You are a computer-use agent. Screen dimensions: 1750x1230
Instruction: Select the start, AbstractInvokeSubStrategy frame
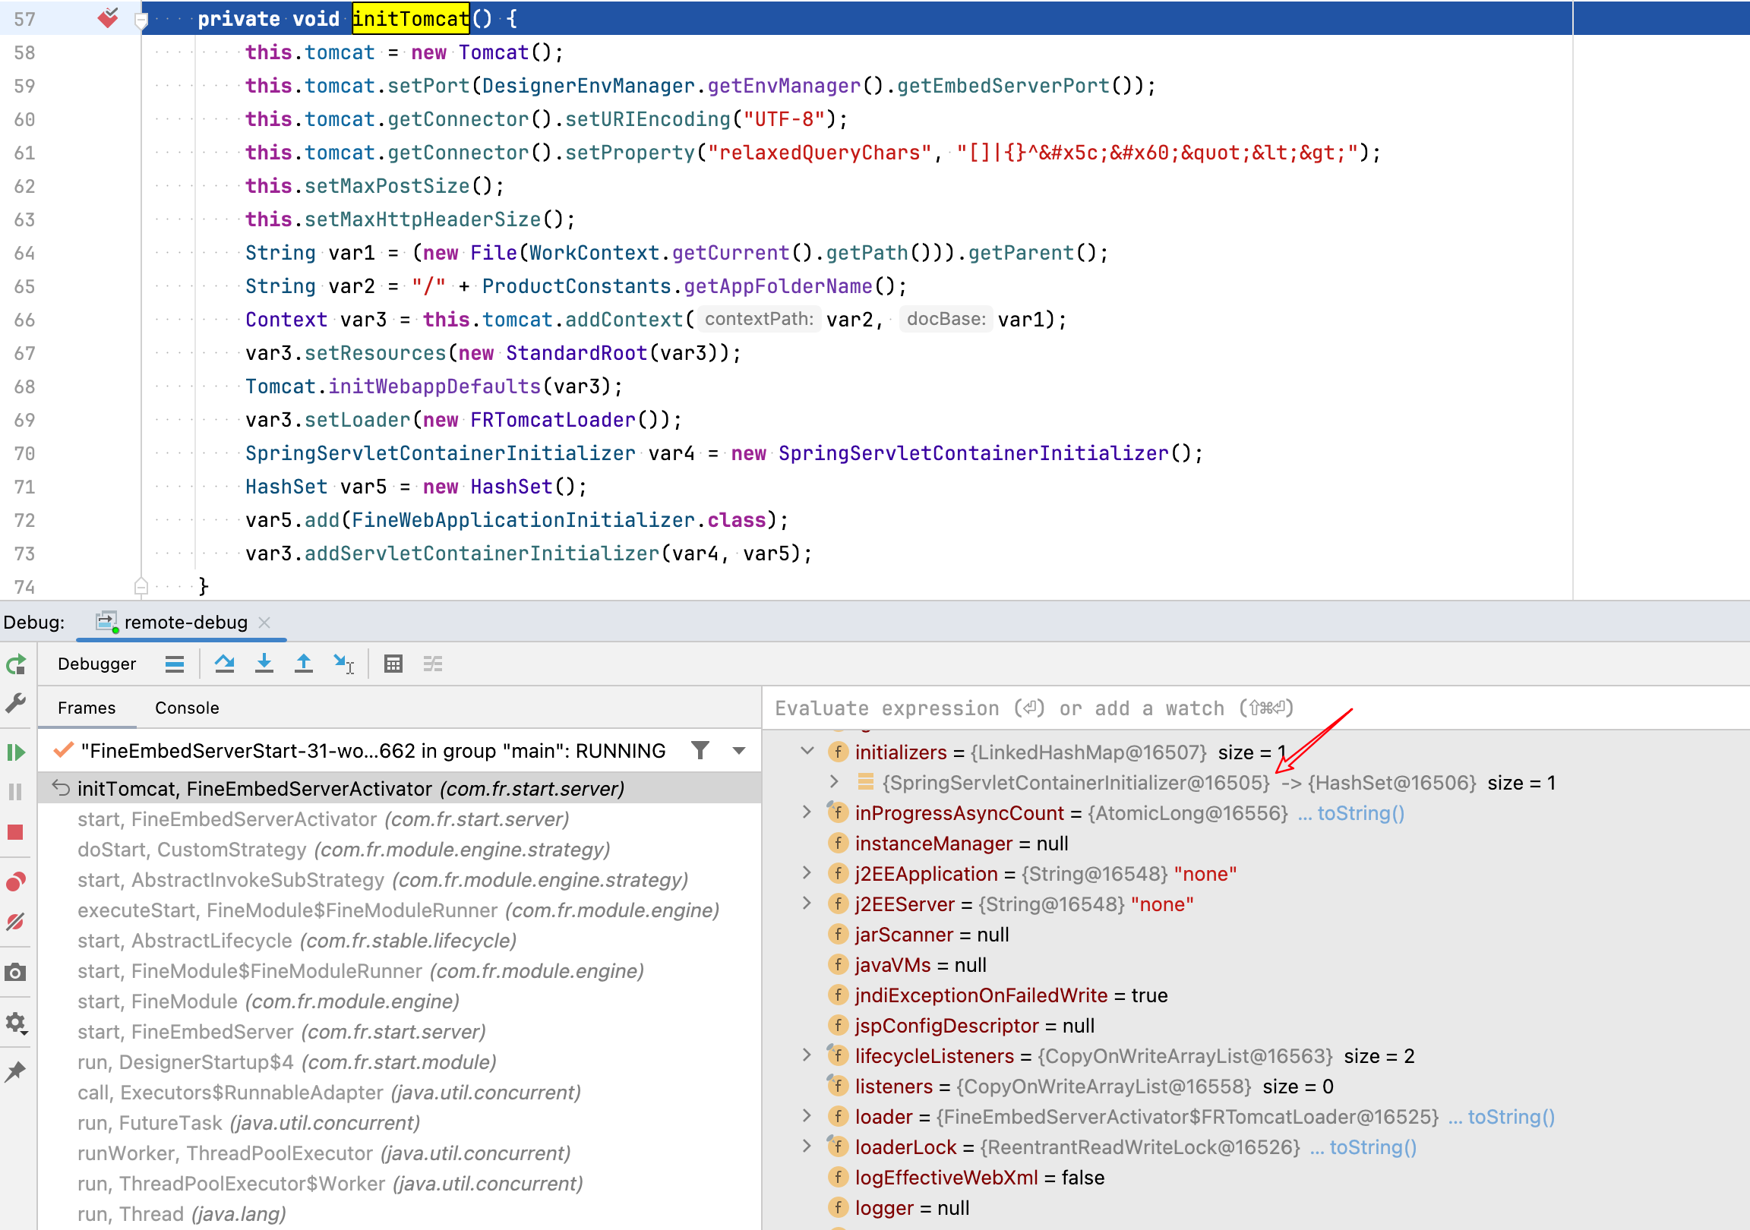pos(400,879)
